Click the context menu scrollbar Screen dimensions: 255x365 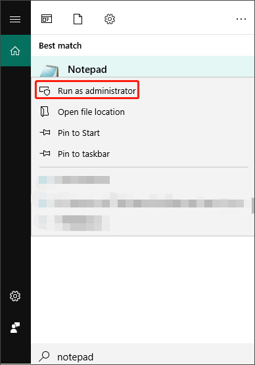pyautogui.click(x=252, y=205)
